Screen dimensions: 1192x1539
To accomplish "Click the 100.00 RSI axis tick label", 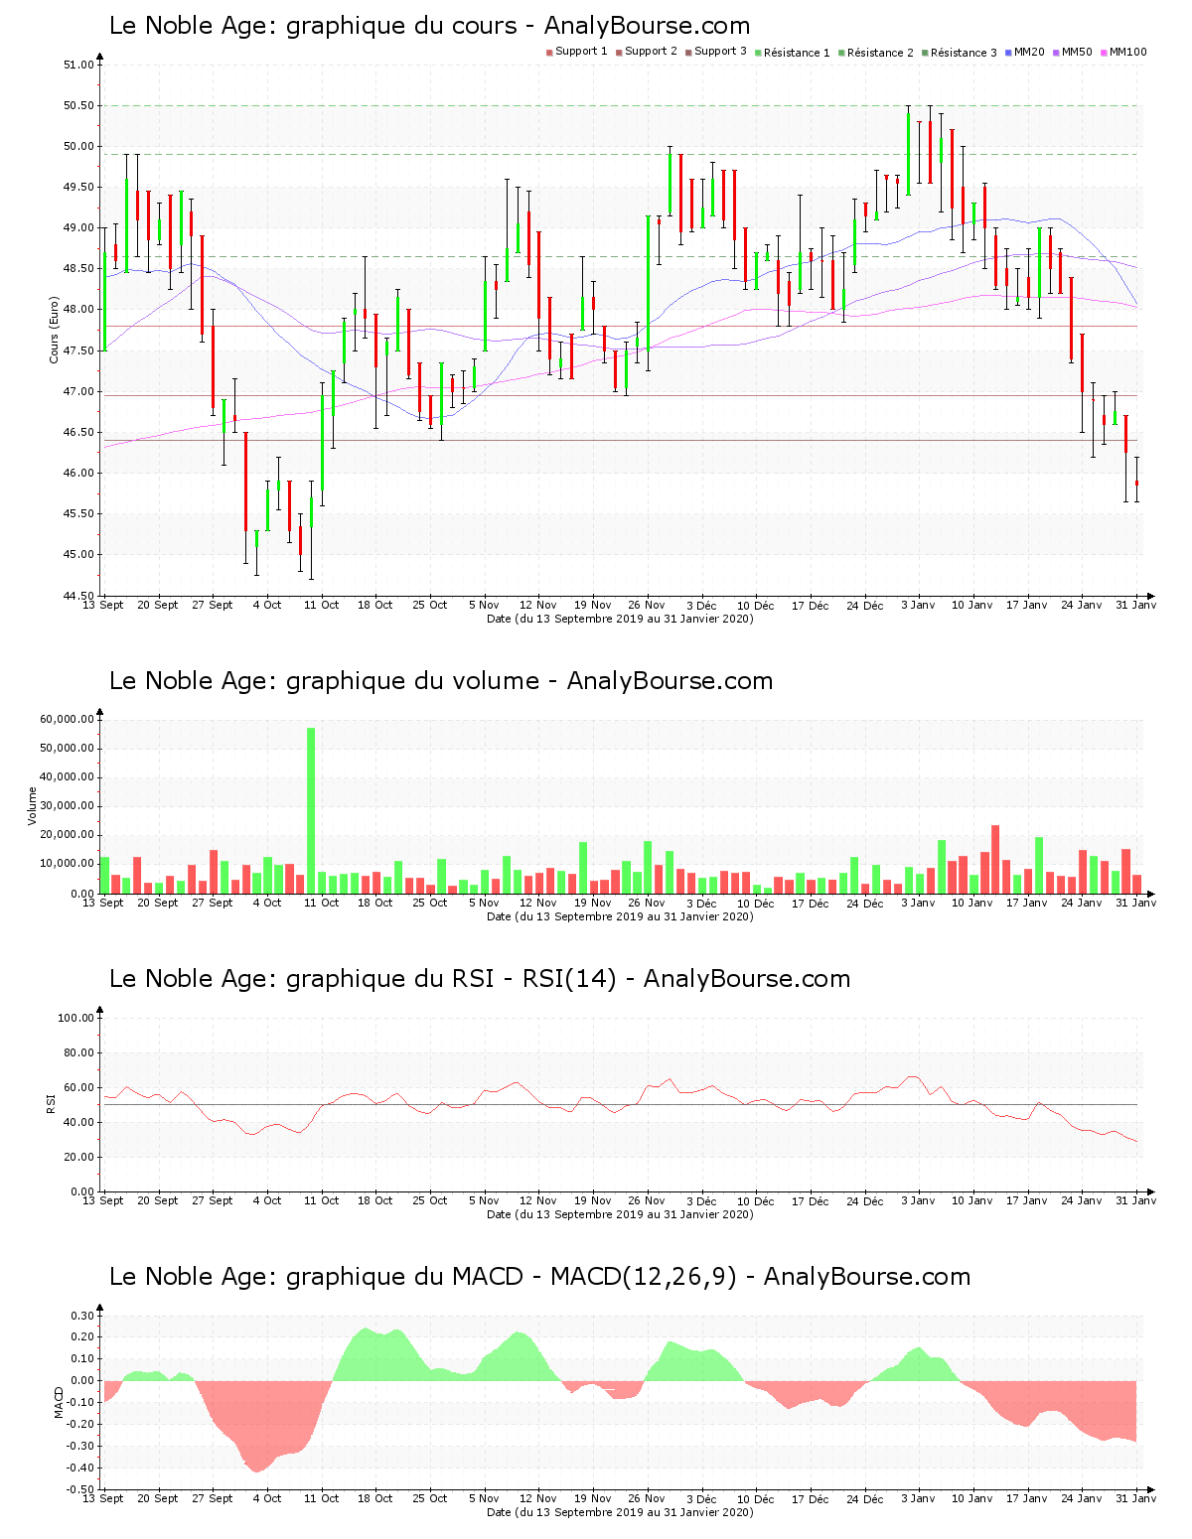I will [x=75, y=1018].
